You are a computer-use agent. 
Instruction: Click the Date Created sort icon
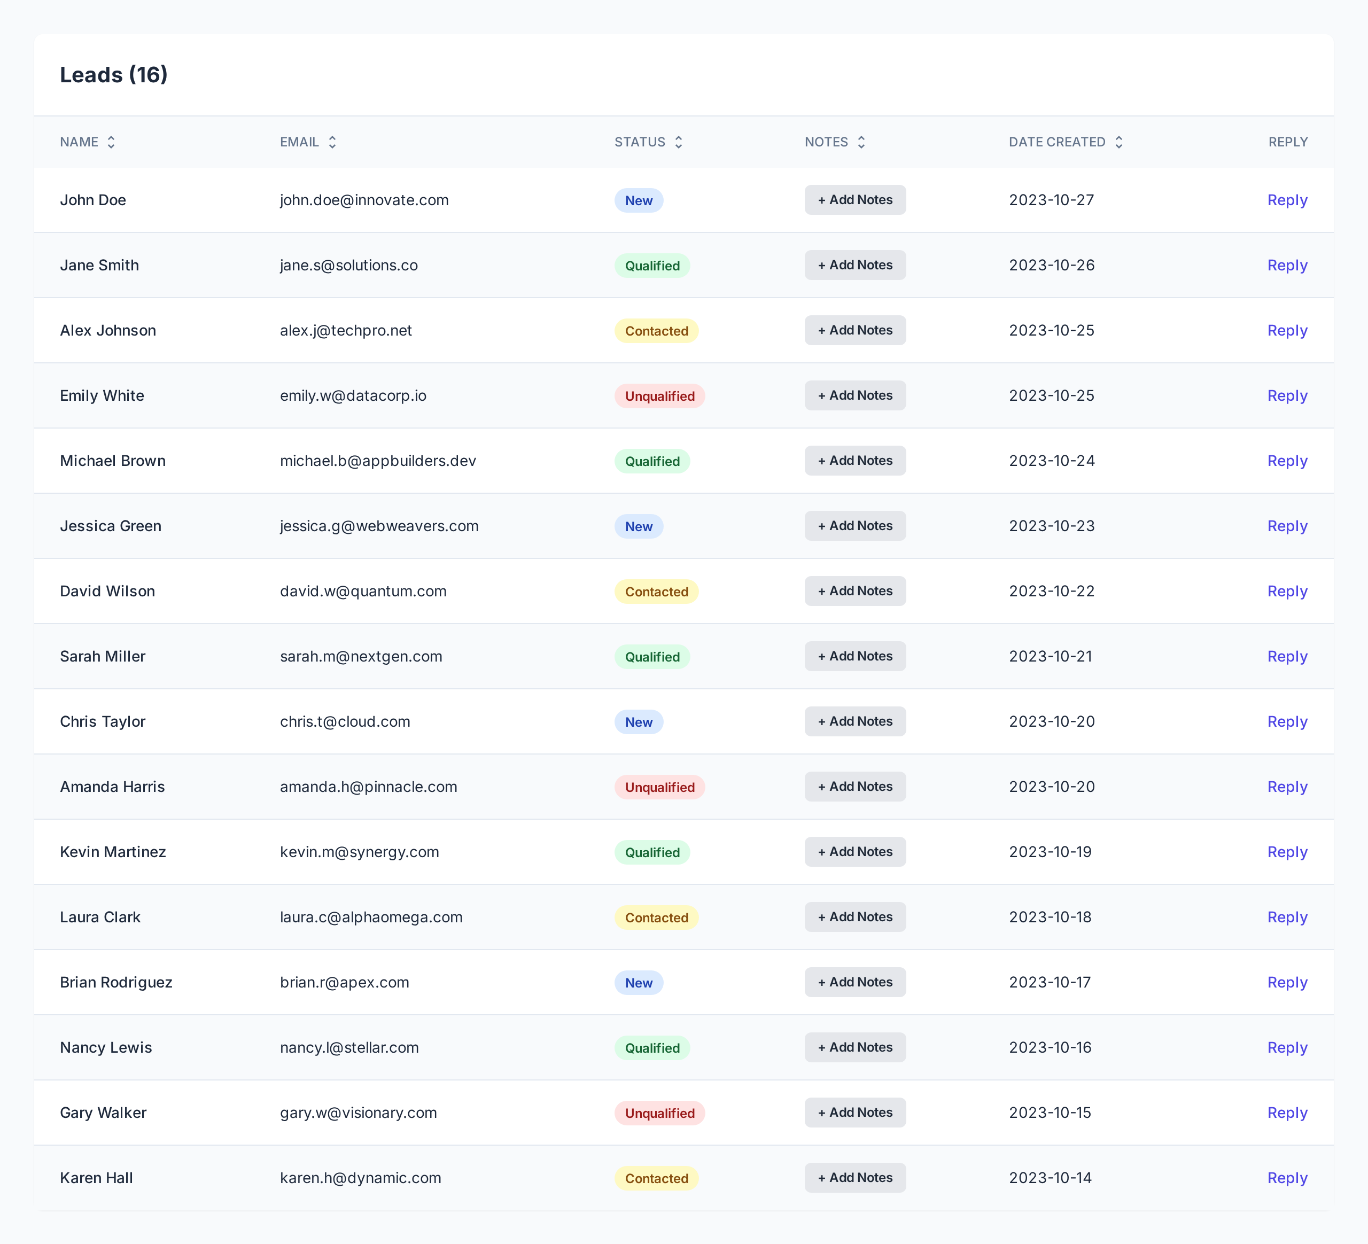coord(1120,142)
